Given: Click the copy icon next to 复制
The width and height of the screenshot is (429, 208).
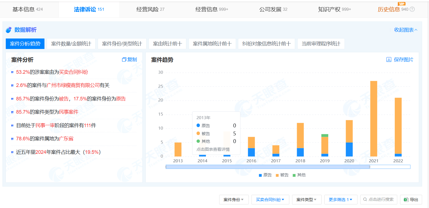Looking at the screenshot, I should (x=124, y=60).
